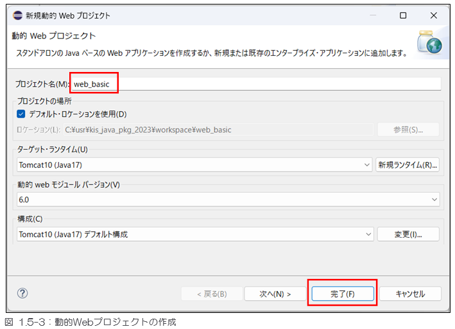
Task: Minimize the 新規動的 Web プロジェクト dialog
Action: (373, 15)
